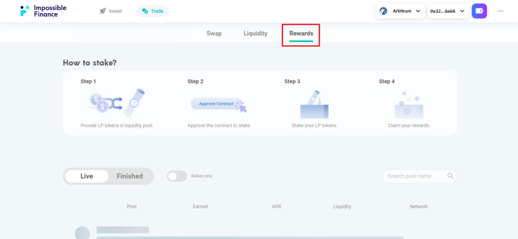Open the Trade menu
This screenshot has height=239, width=518.
[x=152, y=11]
